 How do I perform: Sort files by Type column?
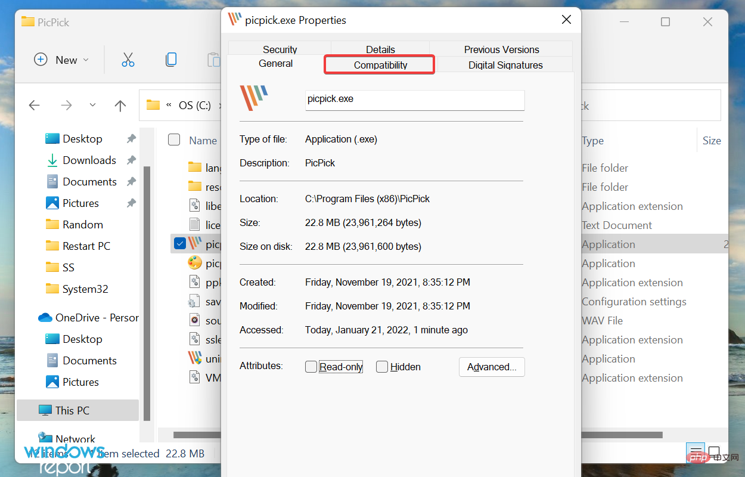pyautogui.click(x=592, y=141)
